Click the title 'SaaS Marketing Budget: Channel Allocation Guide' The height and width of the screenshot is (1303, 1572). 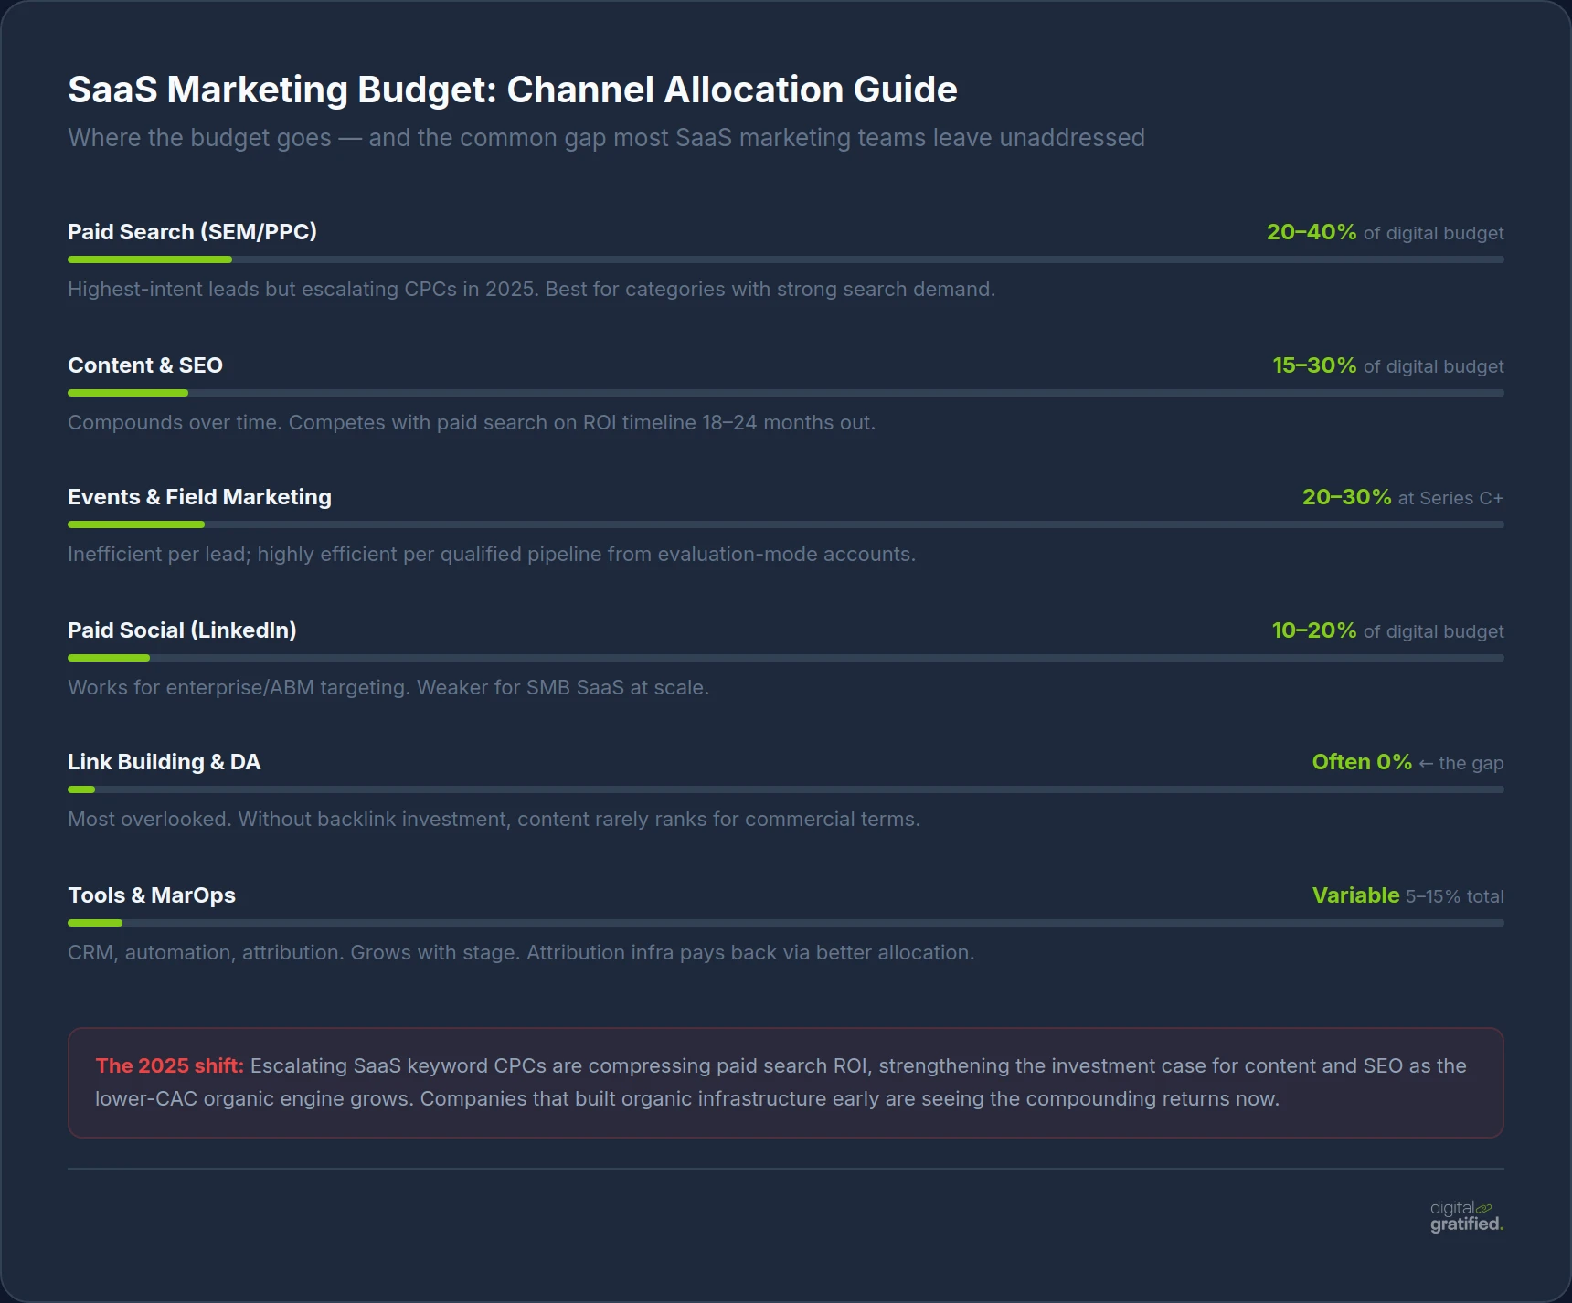point(513,90)
